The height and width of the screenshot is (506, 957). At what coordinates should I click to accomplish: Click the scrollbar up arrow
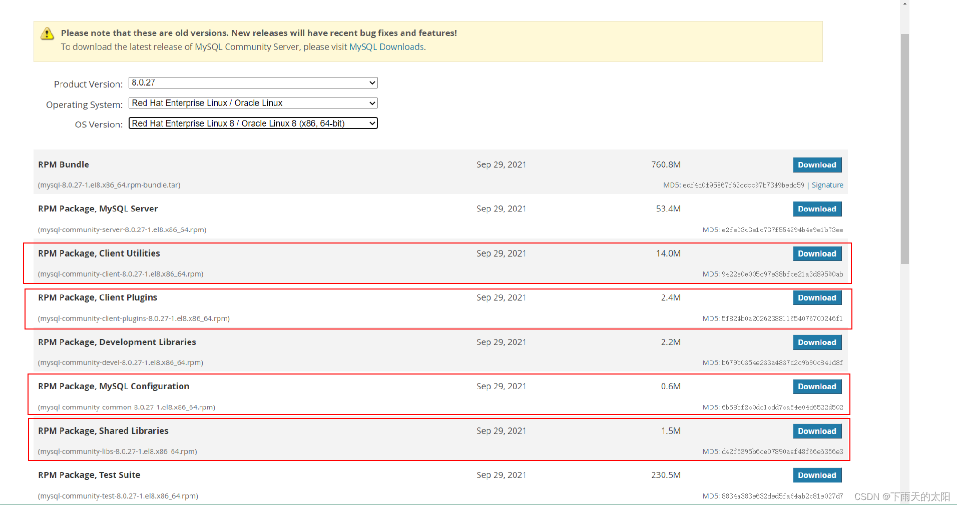(904, 3)
